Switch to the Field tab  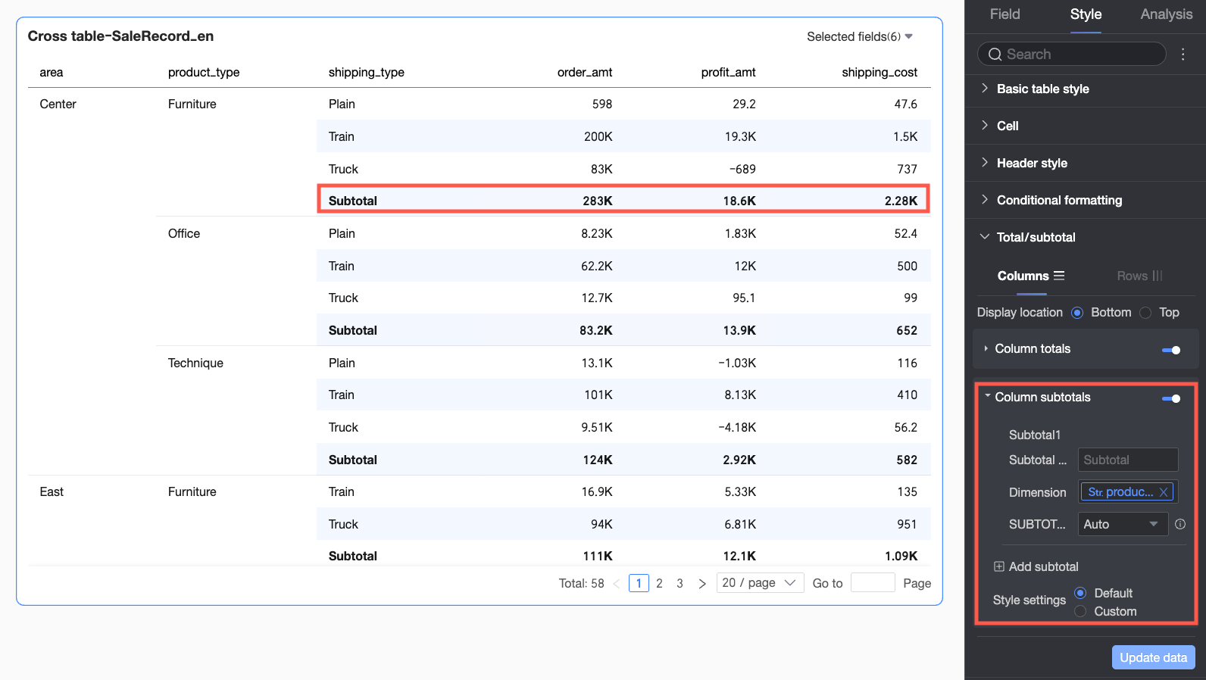click(1004, 14)
